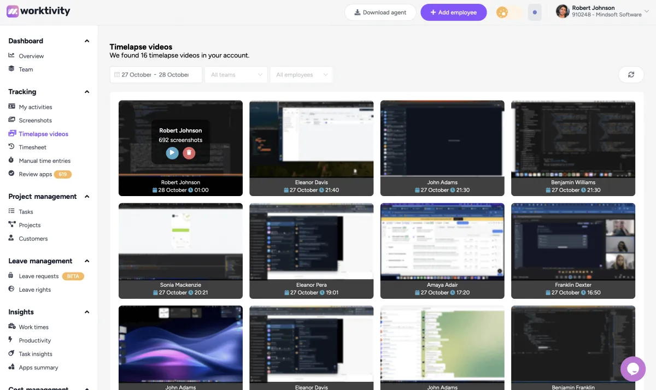Click the Apps summary icon
The width and height of the screenshot is (656, 390).
pyautogui.click(x=11, y=367)
